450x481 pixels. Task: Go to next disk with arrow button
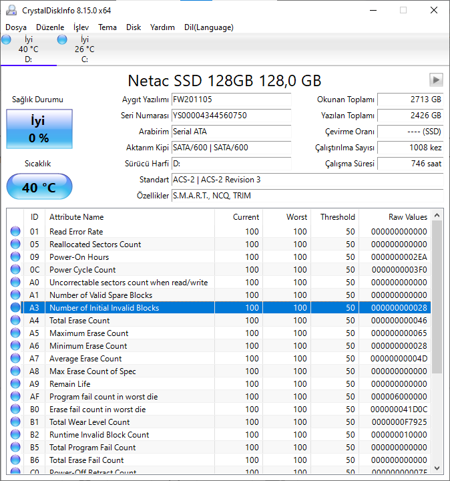(x=436, y=80)
